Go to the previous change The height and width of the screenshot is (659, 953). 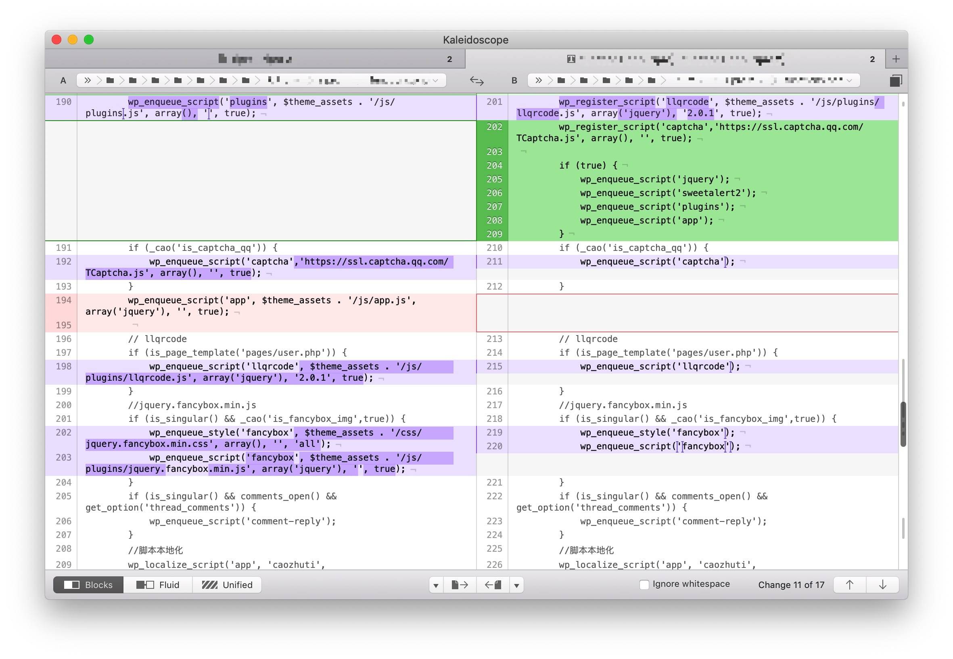[x=849, y=585]
